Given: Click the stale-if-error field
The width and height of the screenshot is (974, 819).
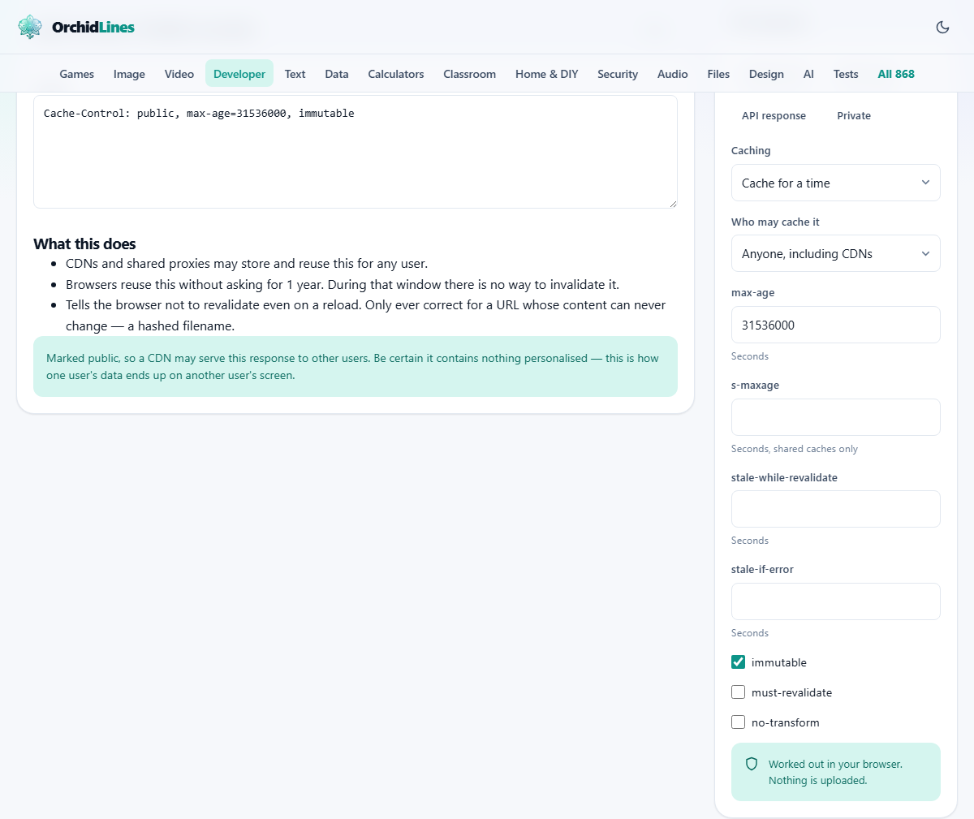Looking at the screenshot, I should click(835, 601).
